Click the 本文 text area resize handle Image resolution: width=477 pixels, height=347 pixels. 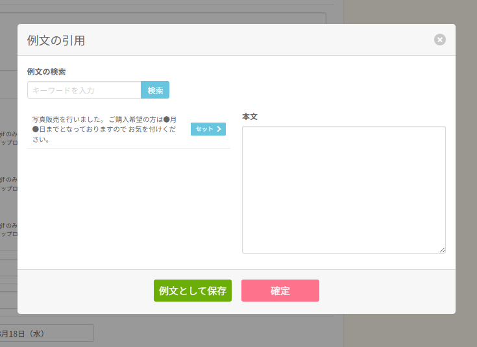[x=443, y=250]
